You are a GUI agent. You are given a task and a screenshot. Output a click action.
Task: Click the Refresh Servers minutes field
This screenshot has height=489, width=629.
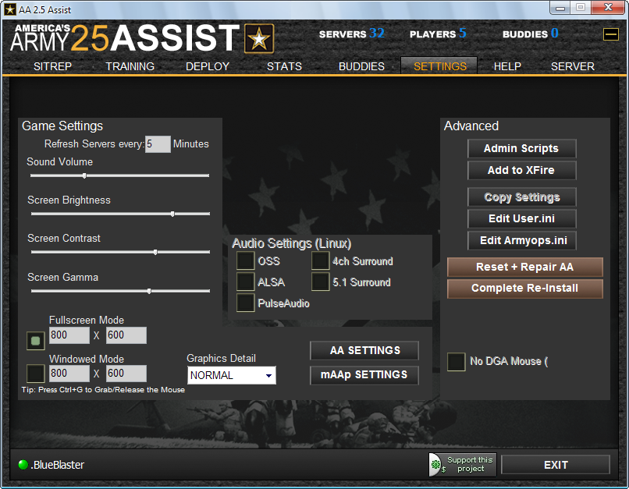pos(158,144)
